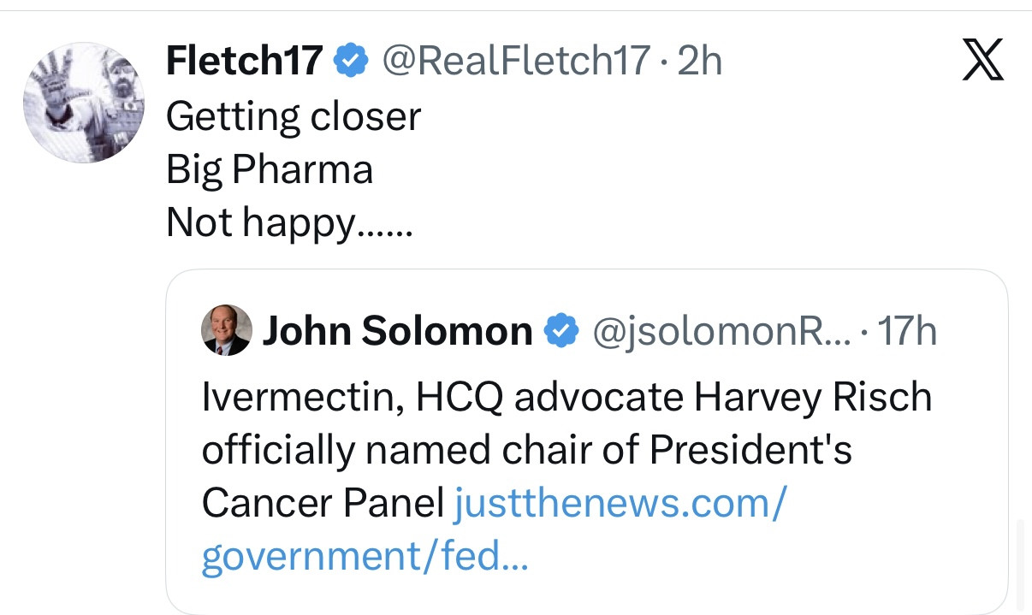1032x615 pixels.
Task: Click John Solomon's blue verified badge
Action: (x=560, y=330)
